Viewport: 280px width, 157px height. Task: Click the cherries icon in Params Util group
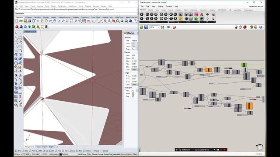(x=202, y=14)
